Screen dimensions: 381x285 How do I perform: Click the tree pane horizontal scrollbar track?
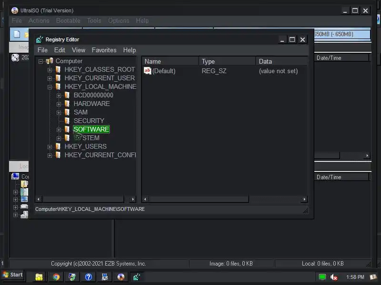(x=127, y=199)
